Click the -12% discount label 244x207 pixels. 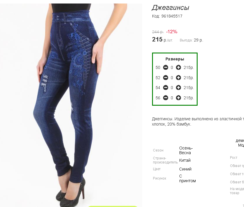pyautogui.click(x=172, y=32)
